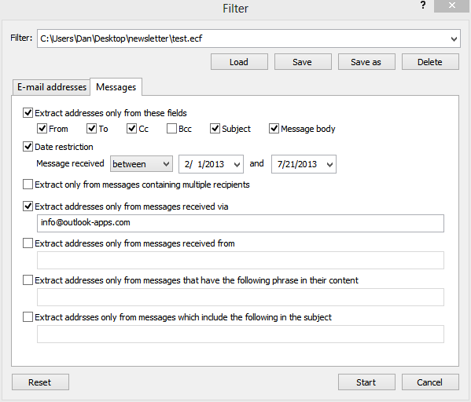This screenshot has width=471, height=402.
Task: Reset all filter settings
Action: click(x=40, y=382)
